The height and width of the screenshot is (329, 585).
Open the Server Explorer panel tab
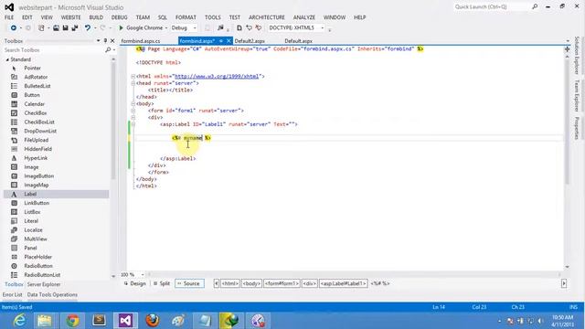click(44, 284)
